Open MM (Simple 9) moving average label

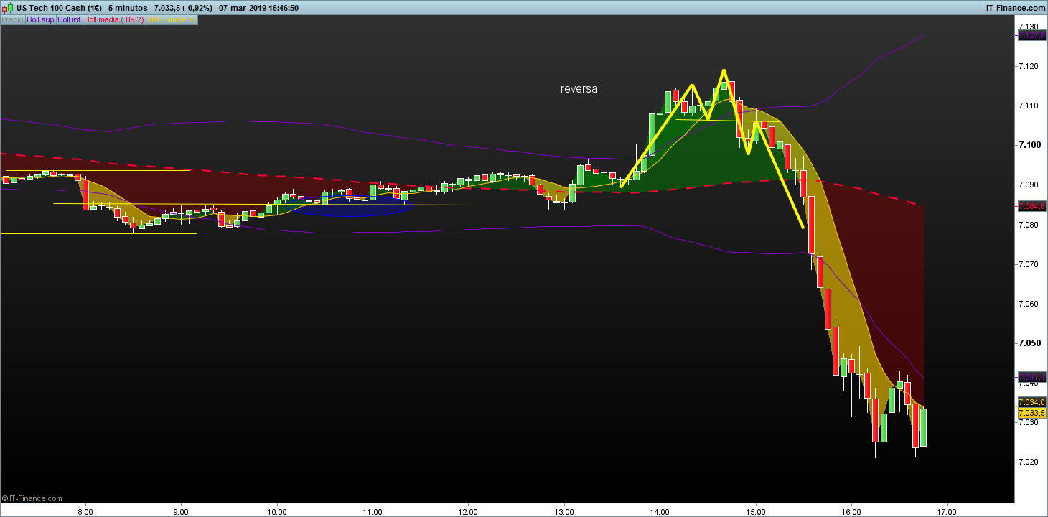pos(170,20)
